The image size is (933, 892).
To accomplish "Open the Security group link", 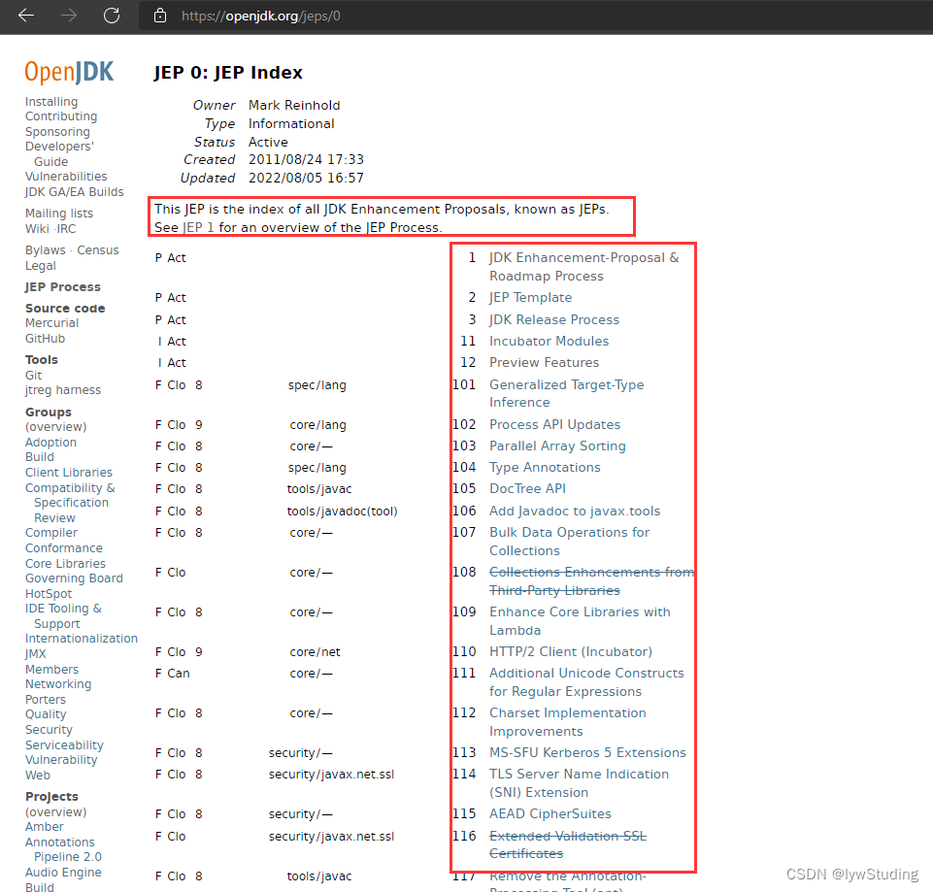I will point(49,730).
